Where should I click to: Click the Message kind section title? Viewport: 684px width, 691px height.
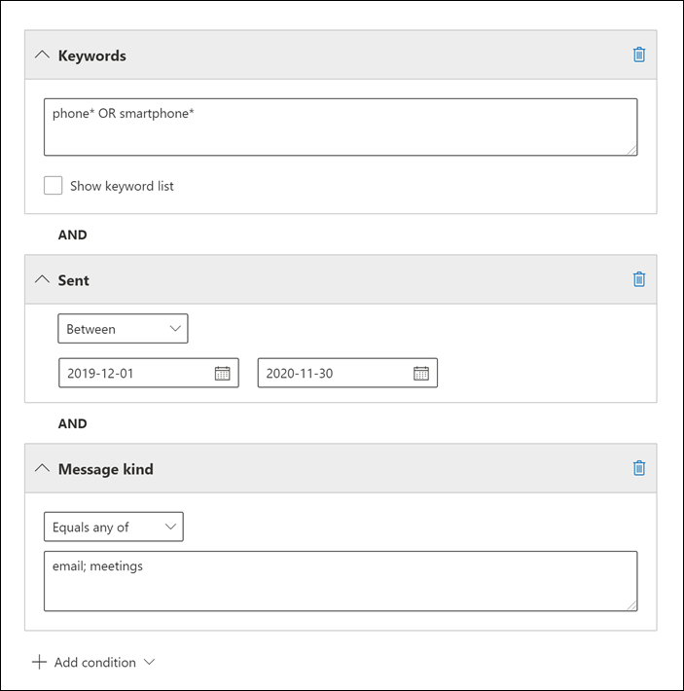[x=105, y=468]
